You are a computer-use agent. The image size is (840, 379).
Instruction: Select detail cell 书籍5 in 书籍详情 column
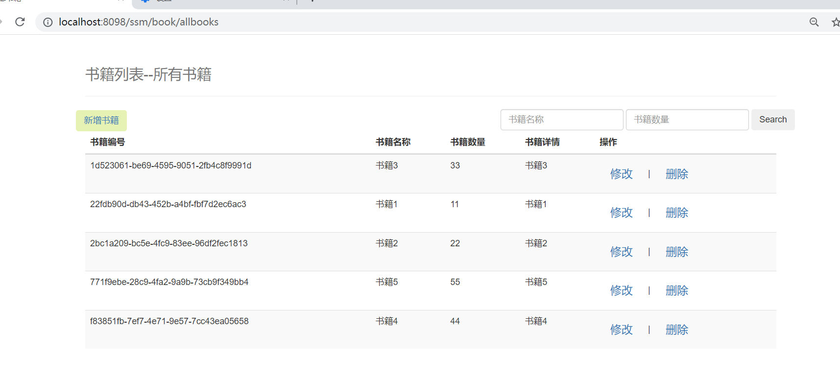tap(536, 282)
